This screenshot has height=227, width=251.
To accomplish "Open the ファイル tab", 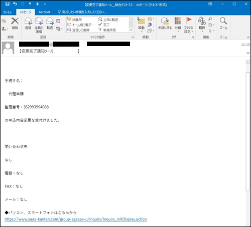I will (x=8, y=12).
